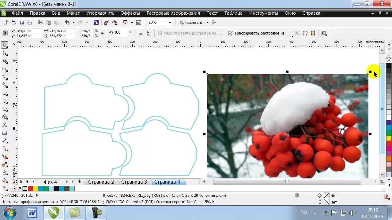Click the Options icon beside Snap to

tap(214, 22)
